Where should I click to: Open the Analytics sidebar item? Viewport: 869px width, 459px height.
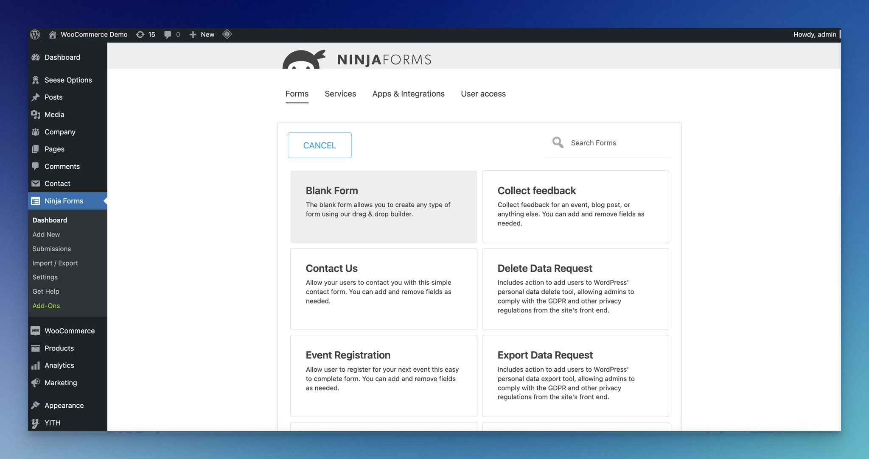click(67, 365)
